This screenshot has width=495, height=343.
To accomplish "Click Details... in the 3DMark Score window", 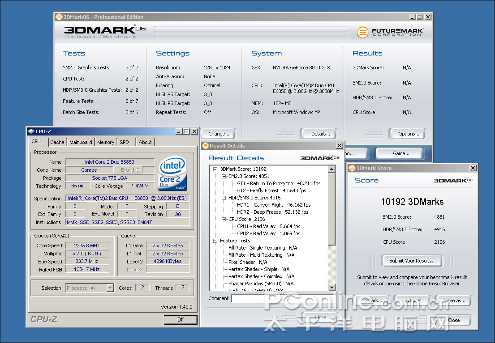I will [373, 301].
